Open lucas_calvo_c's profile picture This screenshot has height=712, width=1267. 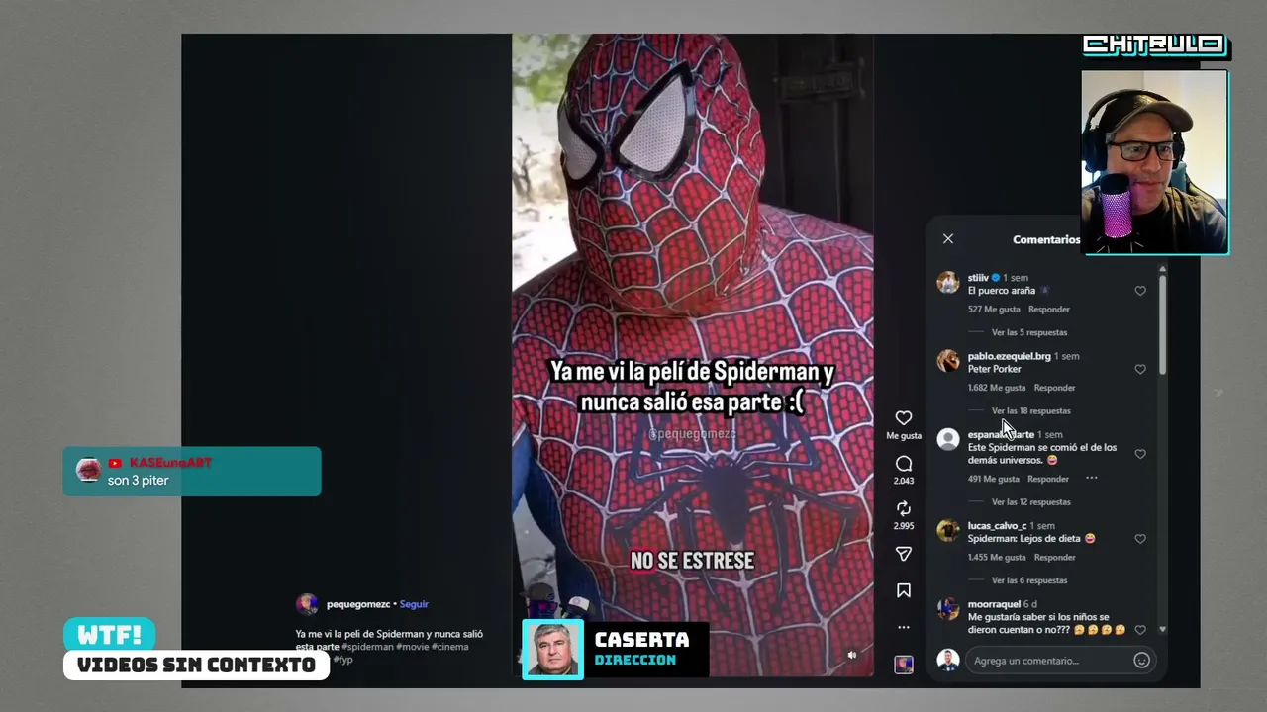pos(948,531)
